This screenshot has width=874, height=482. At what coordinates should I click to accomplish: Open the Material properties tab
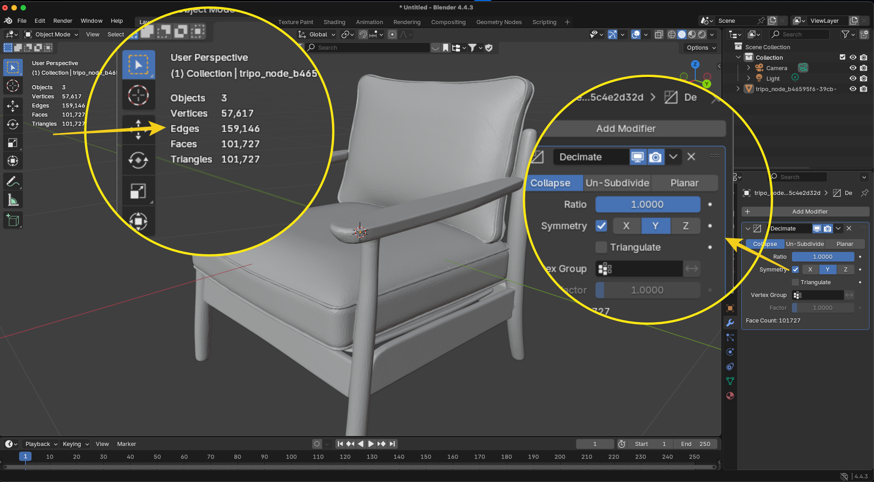pyautogui.click(x=730, y=395)
